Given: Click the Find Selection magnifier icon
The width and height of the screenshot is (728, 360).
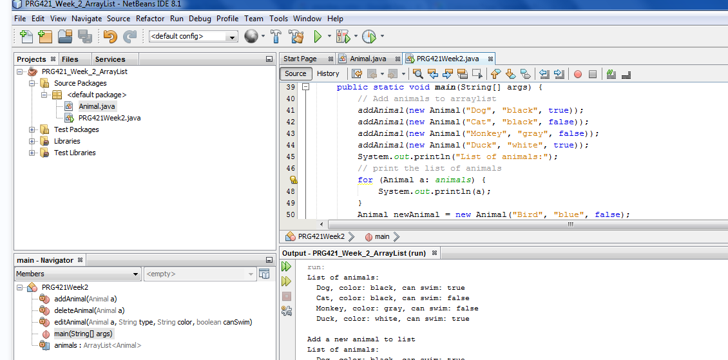Looking at the screenshot, I should pyautogui.click(x=418, y=74).
